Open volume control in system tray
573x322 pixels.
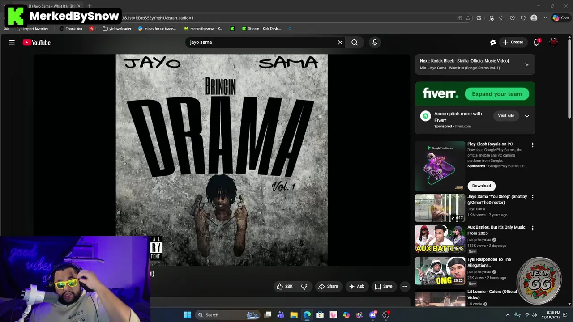point(535,315)
